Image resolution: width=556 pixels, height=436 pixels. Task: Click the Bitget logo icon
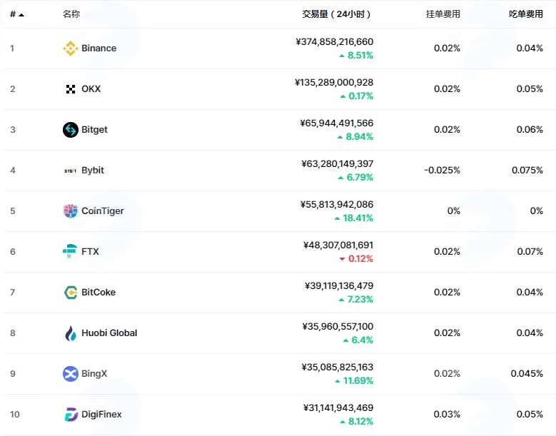click(x=71, y=130)
